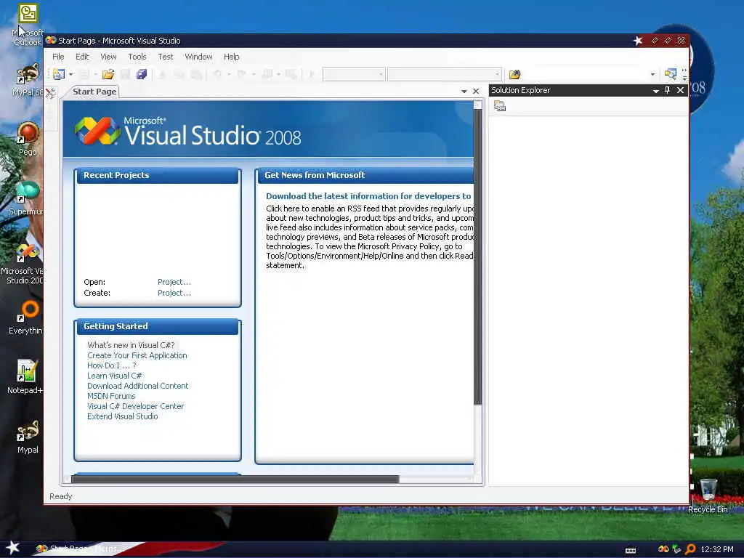Click the Create Project... link

[174, 293]
